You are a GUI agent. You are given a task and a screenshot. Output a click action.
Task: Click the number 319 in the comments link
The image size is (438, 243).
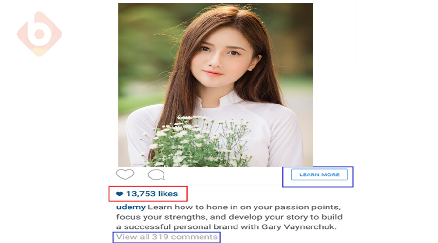point(160,237)
